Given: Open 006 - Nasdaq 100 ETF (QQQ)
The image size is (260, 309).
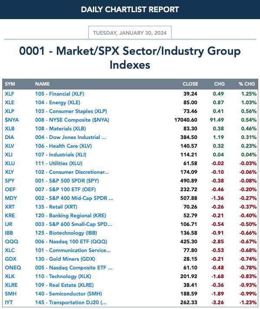Looking at the screenshot, I should (71, 241).
